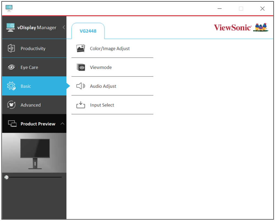The image size is (275, 221).
Task: Minimize the vDisplay Manager window
Action: 219,9
